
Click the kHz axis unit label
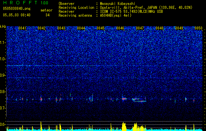tap(3, 27)
